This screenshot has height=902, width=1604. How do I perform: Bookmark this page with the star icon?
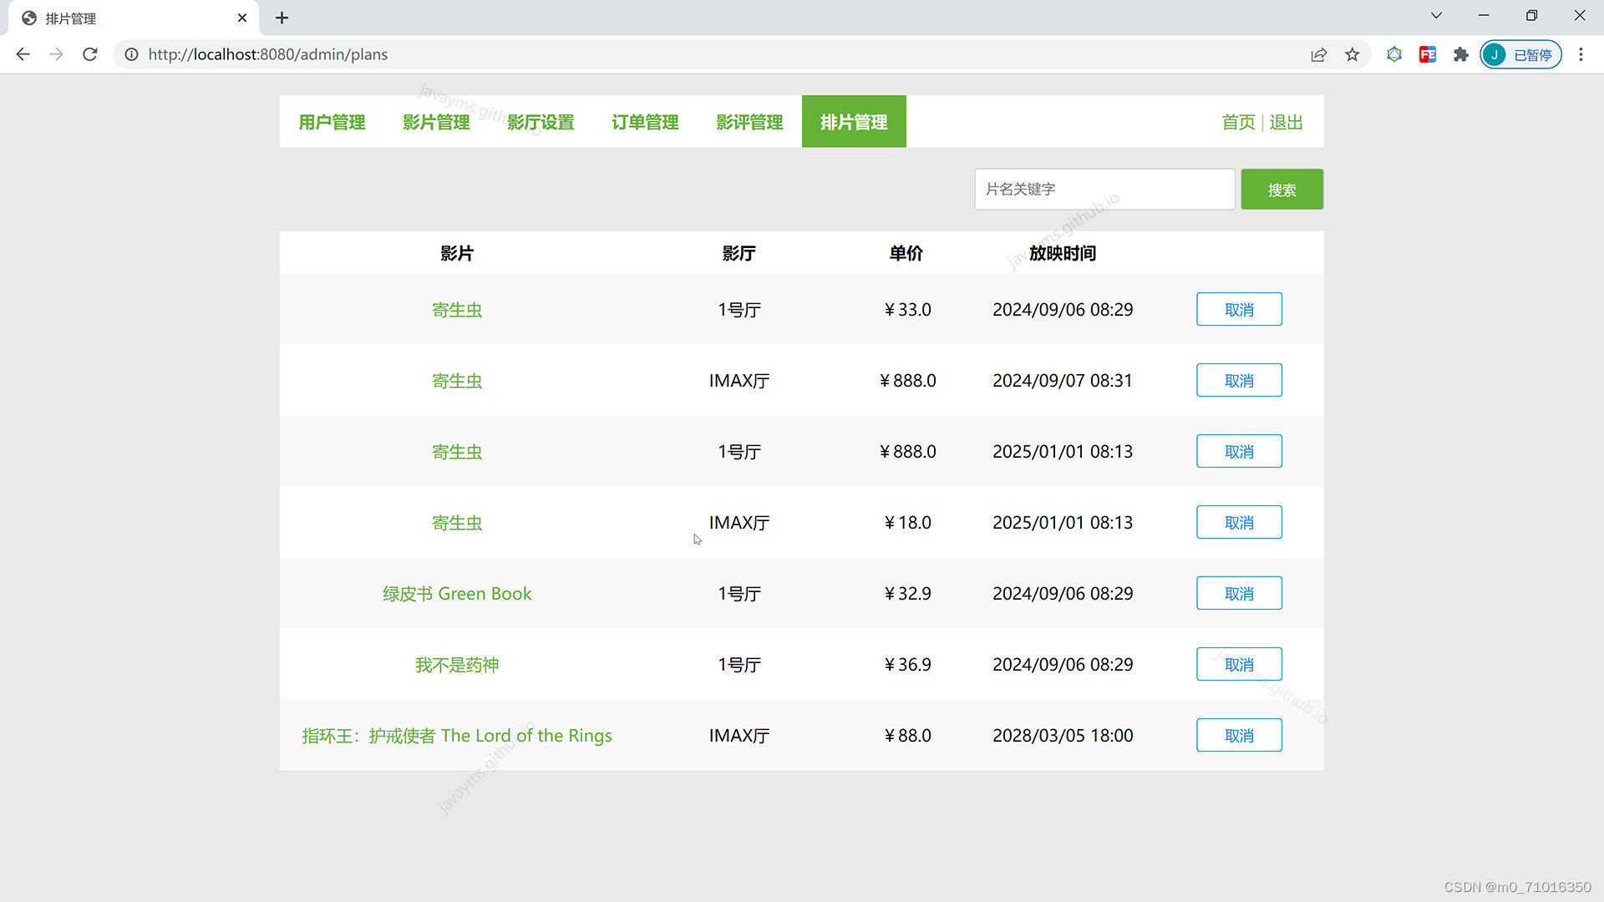pos(1353,54)
